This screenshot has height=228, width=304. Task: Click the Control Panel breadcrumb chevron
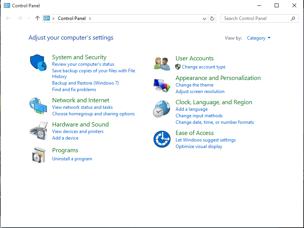point(90,18)
